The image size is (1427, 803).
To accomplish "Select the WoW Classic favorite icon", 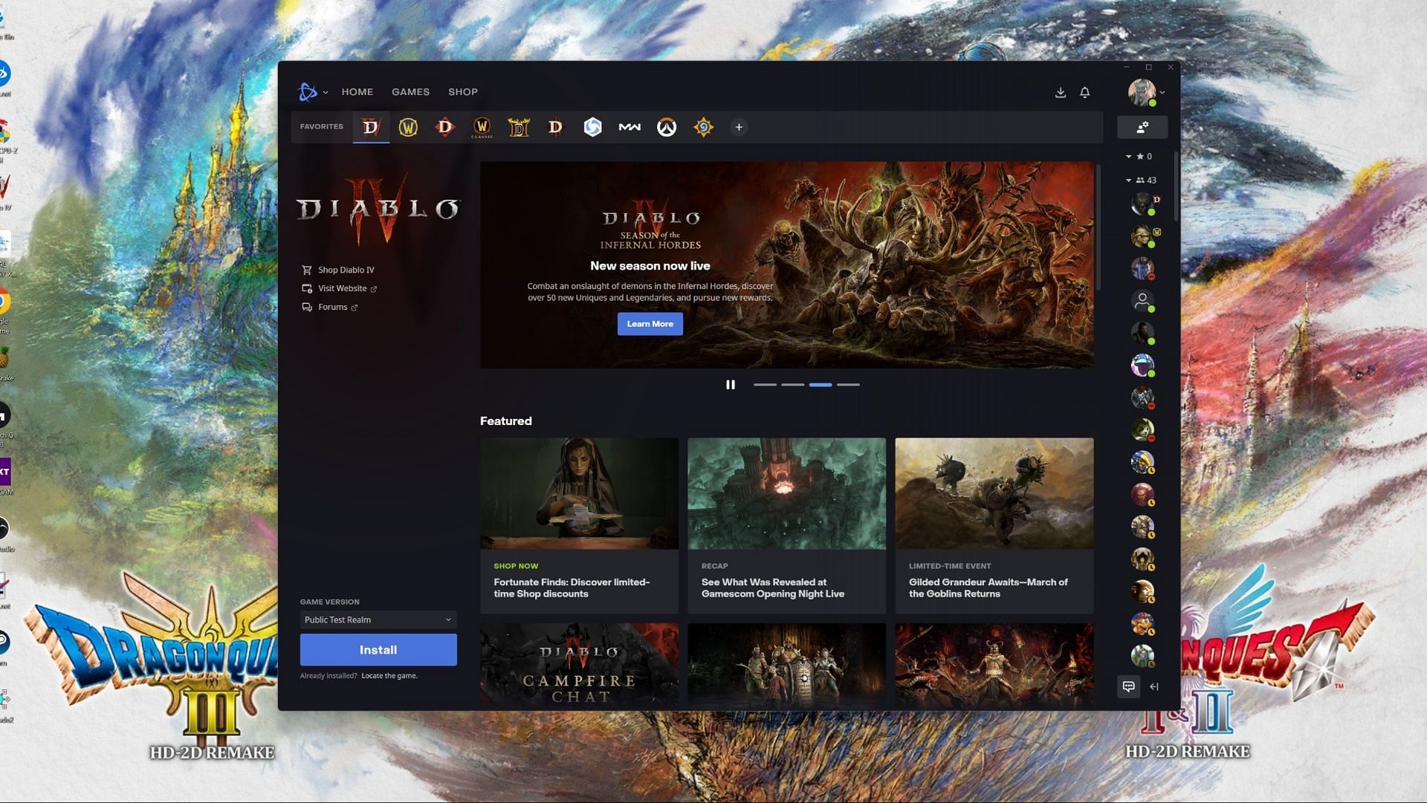I will [x=482, y=127].
